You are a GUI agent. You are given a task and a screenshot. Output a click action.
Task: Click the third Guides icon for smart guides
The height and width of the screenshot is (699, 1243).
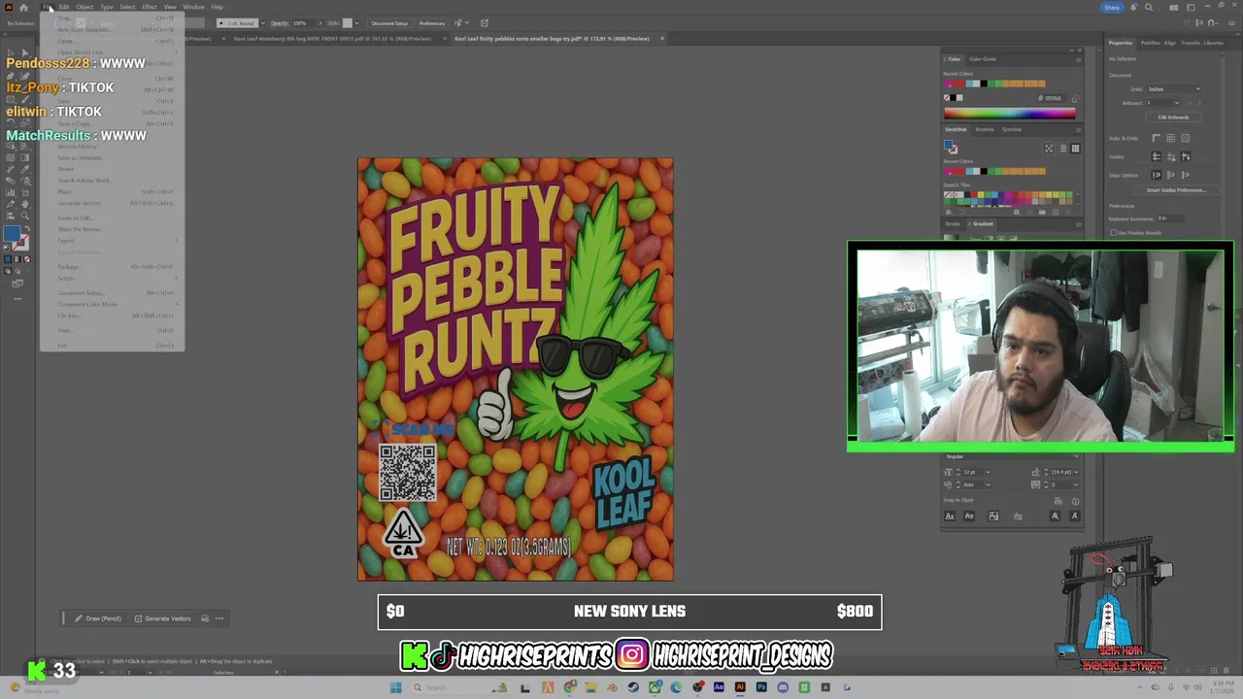(x=1185, y=156)
